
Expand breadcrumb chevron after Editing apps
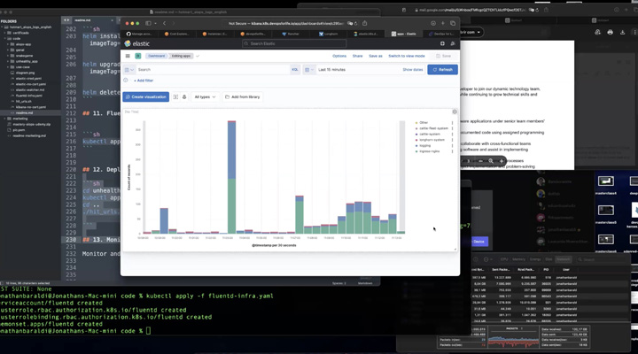coord(198,56)
